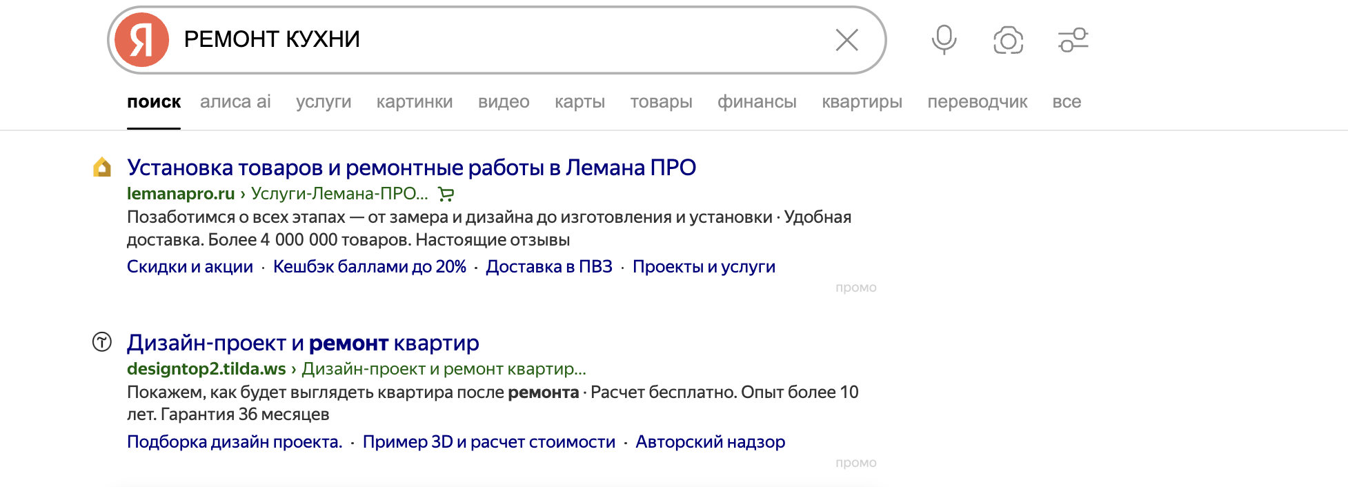
Task: Open Скидки и акции sitelink
Action: pos(190,267)
